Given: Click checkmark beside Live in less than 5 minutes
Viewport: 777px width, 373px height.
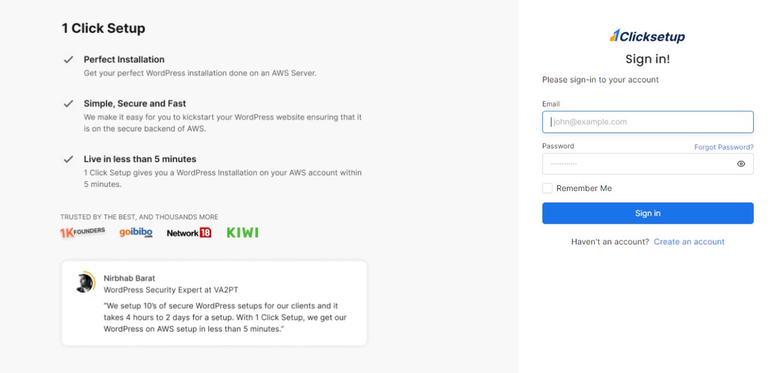Looking at the screenshot, I should [68, 159].
